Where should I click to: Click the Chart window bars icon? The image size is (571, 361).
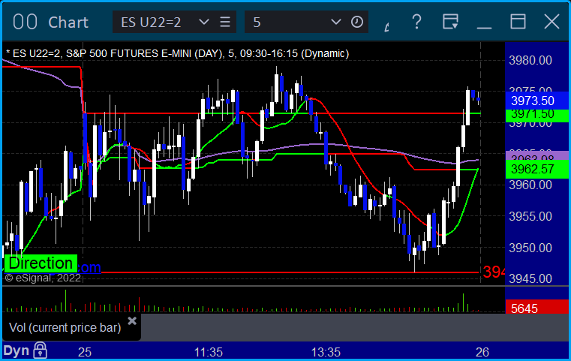click(x=25, y=22)
